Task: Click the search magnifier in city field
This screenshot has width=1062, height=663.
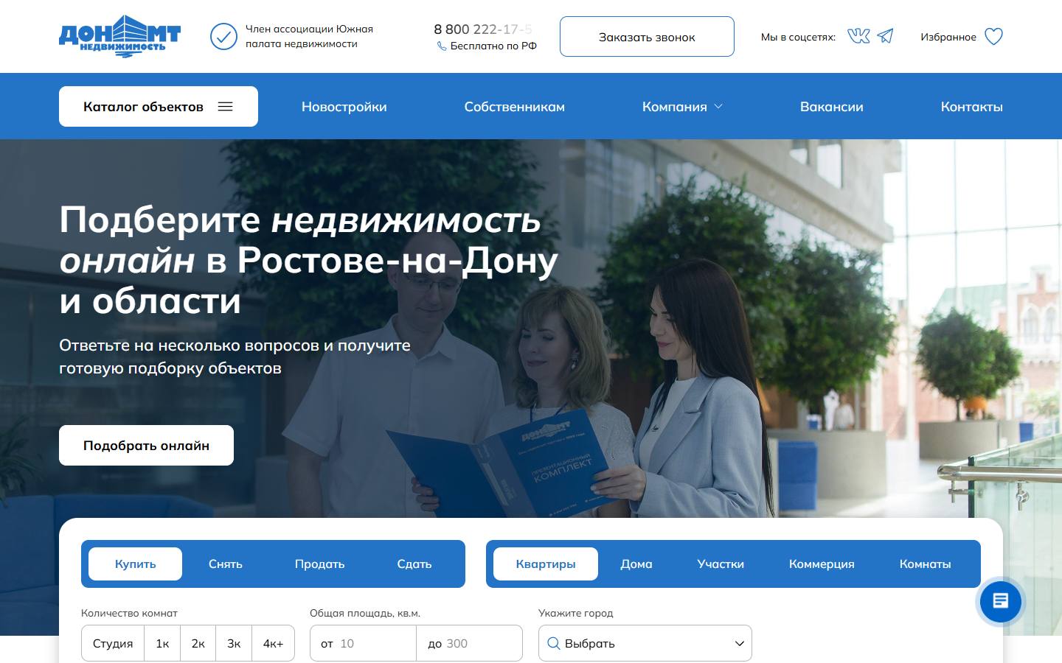Action: (554, 643)
